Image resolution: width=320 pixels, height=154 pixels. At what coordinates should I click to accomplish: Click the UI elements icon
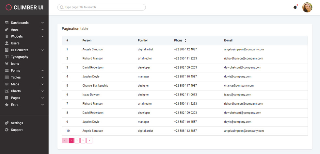coord(7,50)
